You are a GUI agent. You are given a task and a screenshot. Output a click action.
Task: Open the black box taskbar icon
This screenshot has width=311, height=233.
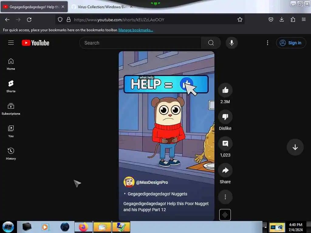(x=27, y=227)
